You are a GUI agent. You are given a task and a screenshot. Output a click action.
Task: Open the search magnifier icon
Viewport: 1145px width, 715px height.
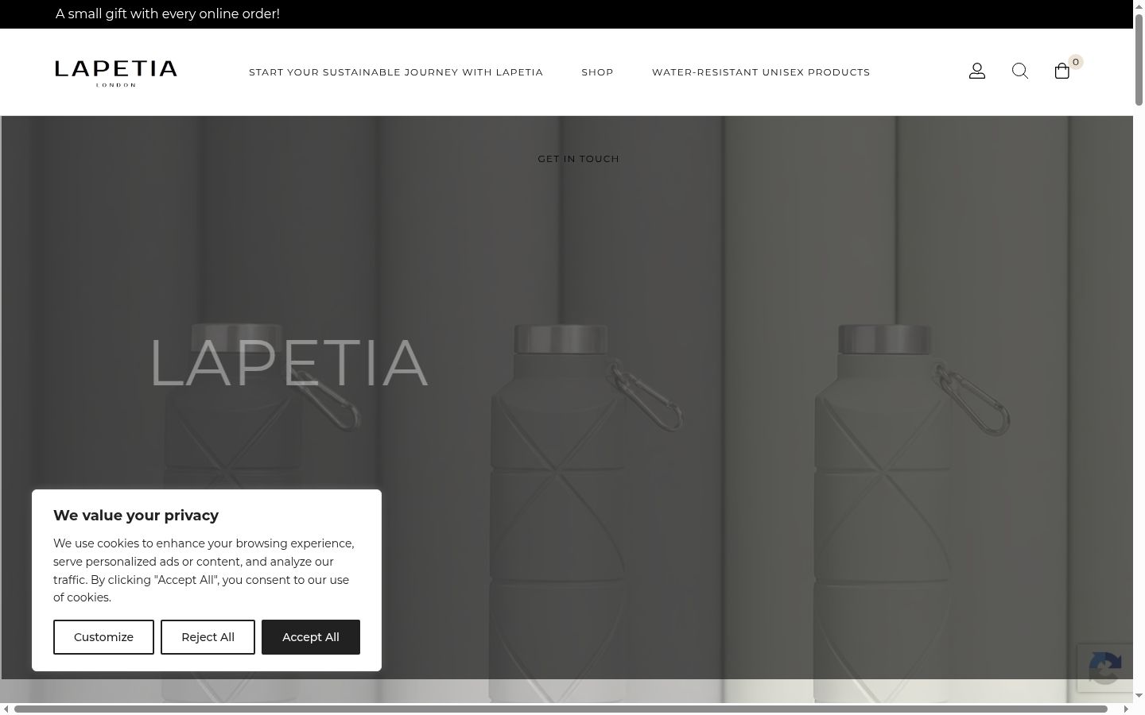tap(1020, 71)
